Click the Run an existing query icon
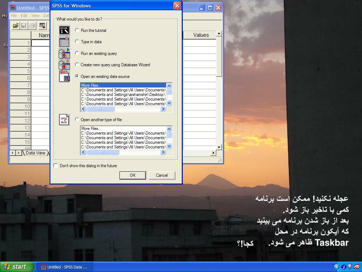Screen dimensions: 362x272 coord(64,53)
